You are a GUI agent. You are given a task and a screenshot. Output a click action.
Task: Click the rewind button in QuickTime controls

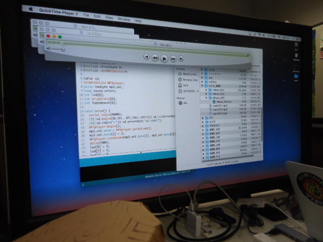[155, 58]
